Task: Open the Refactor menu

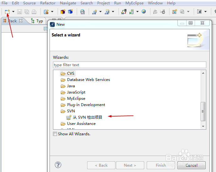Action: [48, 3]
